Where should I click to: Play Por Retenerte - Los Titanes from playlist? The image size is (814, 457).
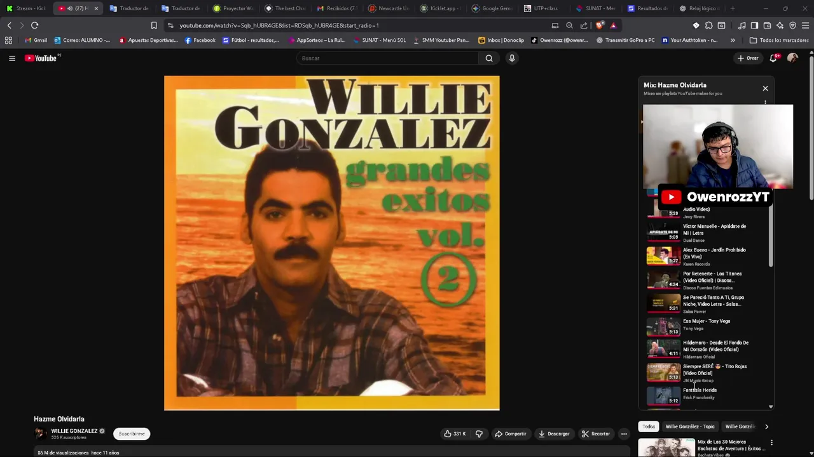pos(706,280)
